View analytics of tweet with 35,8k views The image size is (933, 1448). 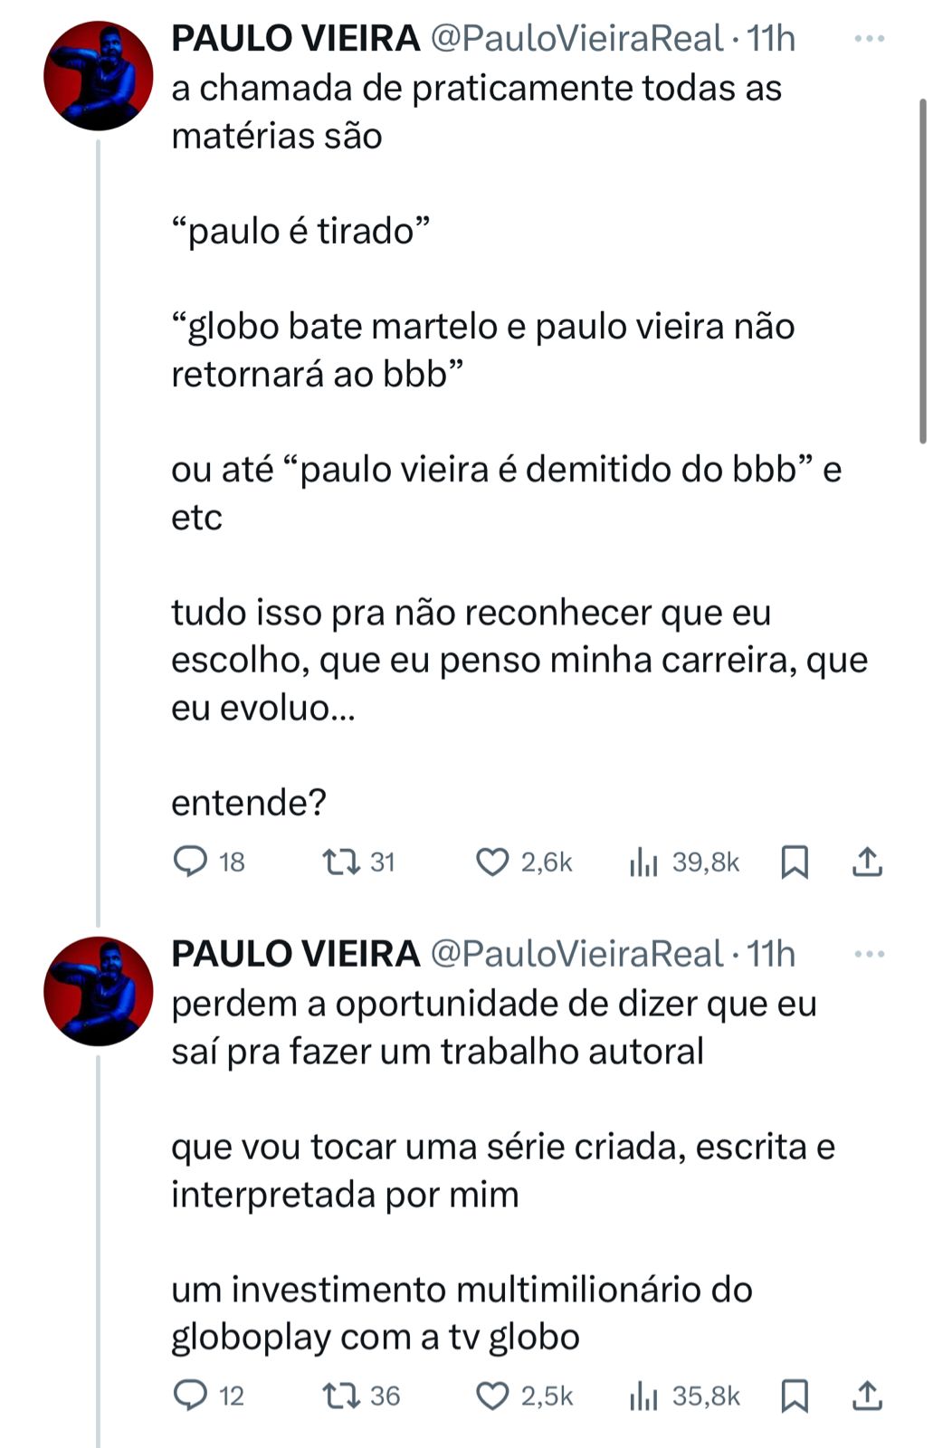tap(643, 1396)
